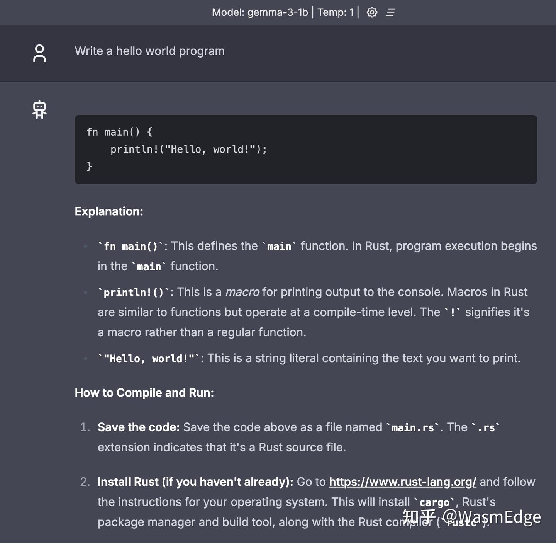Click the inline `fn main()` code in the first bullet
556x543 pixels.
point(131,246)
